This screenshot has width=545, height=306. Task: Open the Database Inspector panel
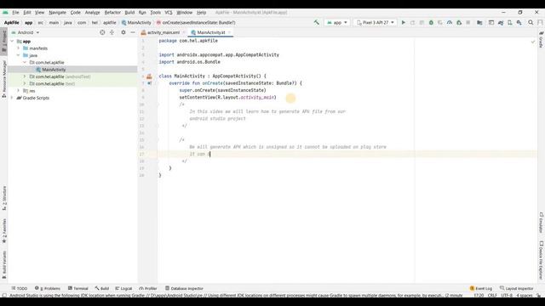point(184,288)
